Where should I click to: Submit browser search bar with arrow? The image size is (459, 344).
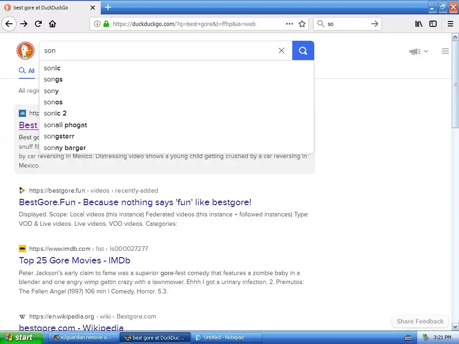point(374,24)
